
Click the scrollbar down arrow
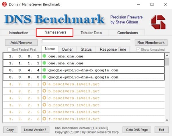[167, 120]
